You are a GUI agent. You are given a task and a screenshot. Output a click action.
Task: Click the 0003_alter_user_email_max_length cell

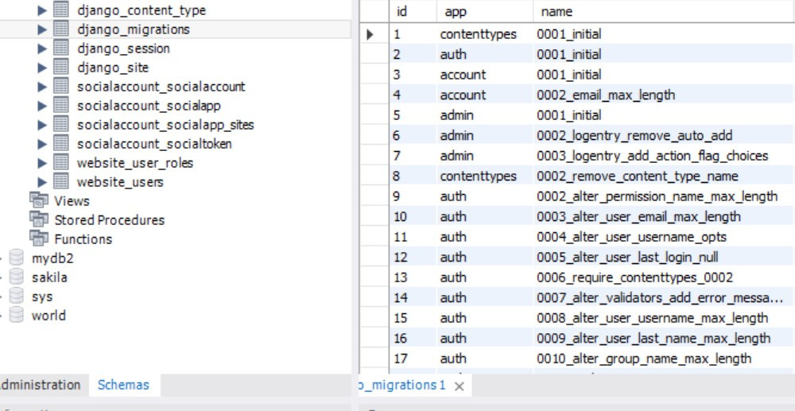click(x=664, y=216)
